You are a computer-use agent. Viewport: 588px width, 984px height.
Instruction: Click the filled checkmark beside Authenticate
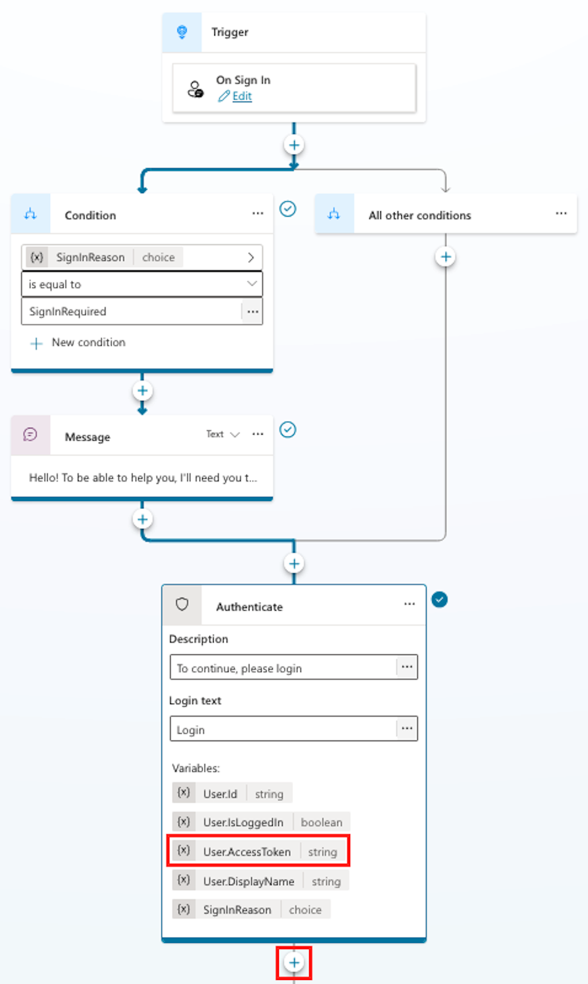(x=439, y=599)
